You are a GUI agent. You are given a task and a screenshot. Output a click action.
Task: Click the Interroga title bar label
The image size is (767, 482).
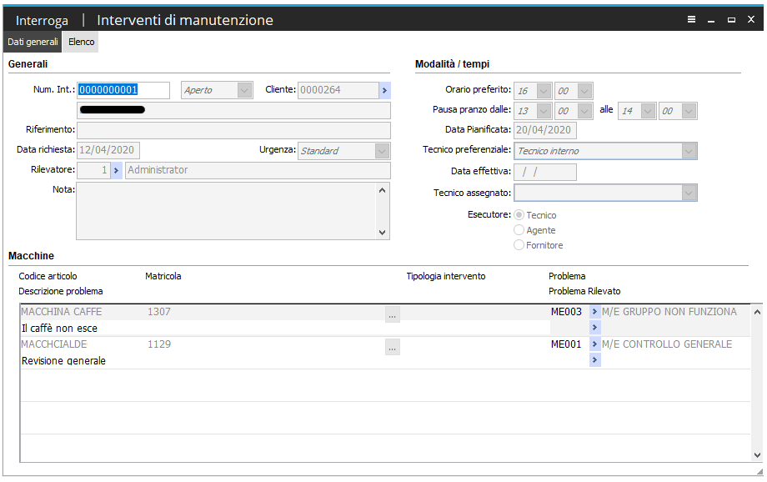coord(42,21)
